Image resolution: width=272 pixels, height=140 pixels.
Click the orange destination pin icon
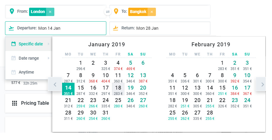[x=116, y=12]
